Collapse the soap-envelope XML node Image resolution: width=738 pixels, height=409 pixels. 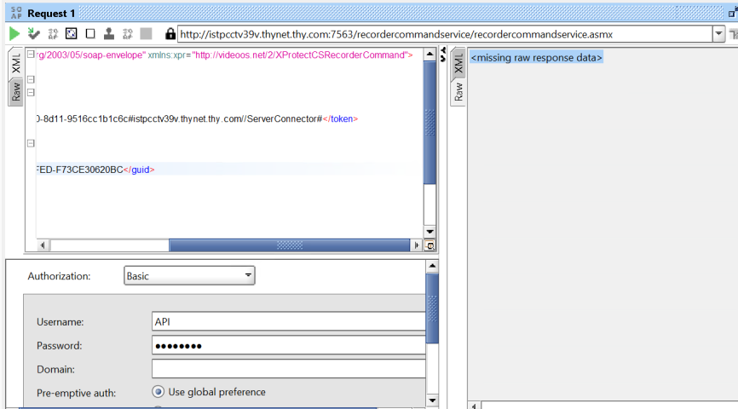pyautogui.click(x=31, y=55)
